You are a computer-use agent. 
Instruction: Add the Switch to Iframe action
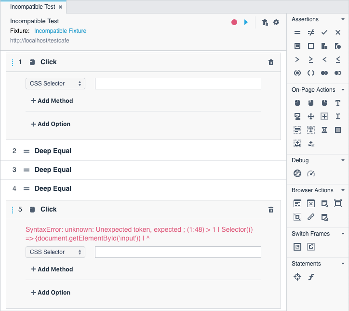(x=297, y=247)
